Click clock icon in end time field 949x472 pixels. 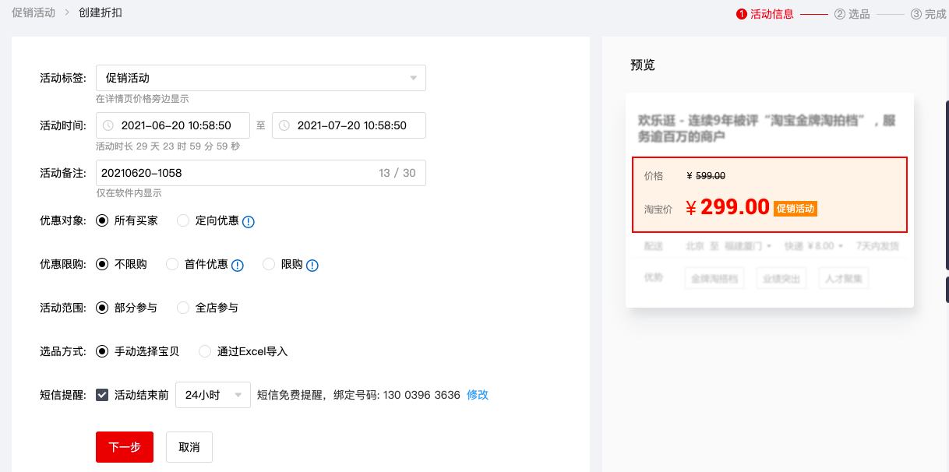pos(284,125)
